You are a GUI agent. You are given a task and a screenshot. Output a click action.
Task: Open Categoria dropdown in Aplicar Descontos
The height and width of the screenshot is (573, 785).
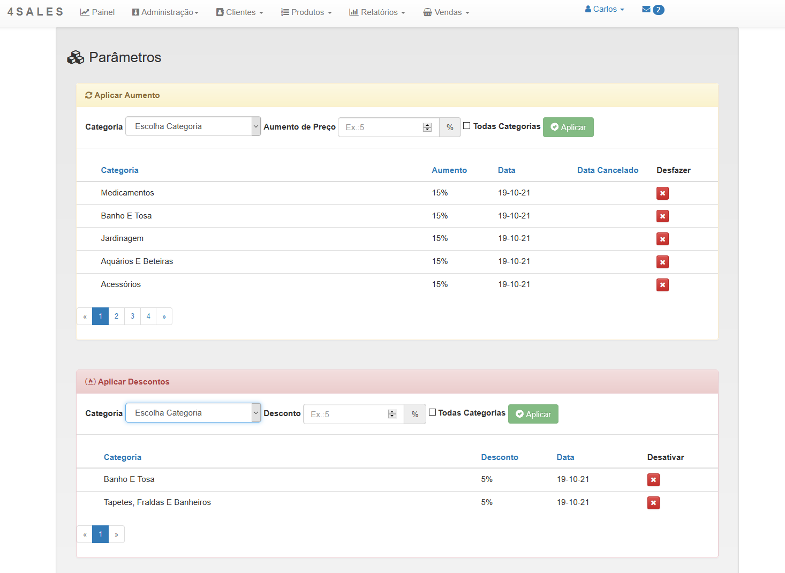(x=193, y=413)
